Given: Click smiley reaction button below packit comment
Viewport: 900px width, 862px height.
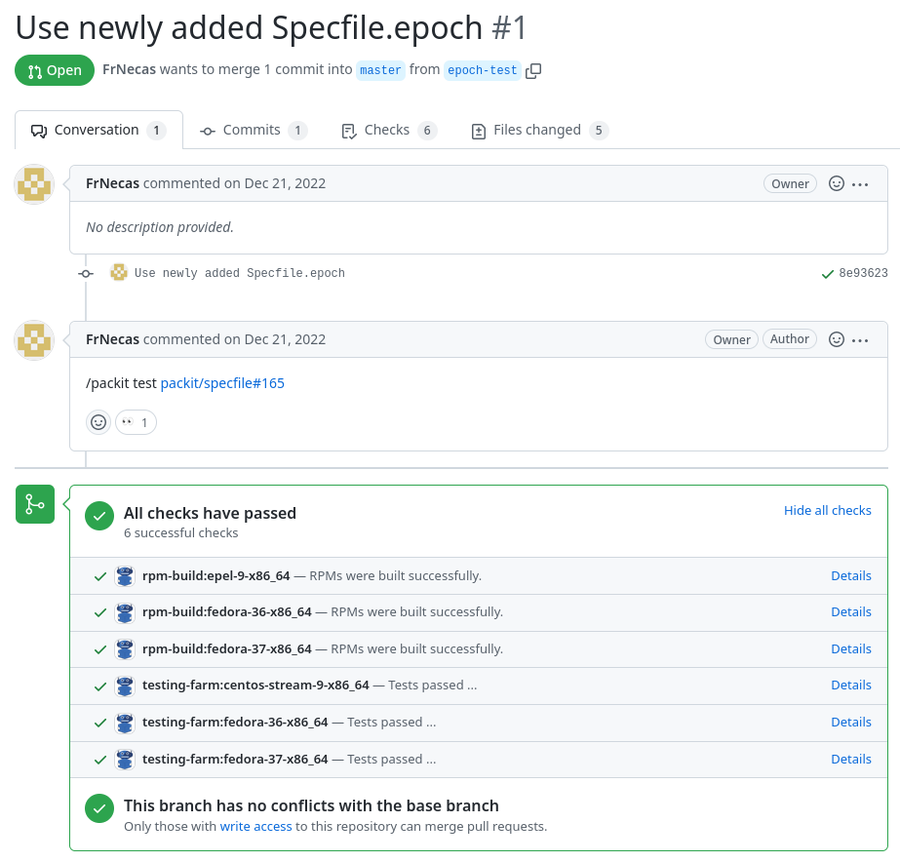Looking at the screenshot, I should pos(98,422).
